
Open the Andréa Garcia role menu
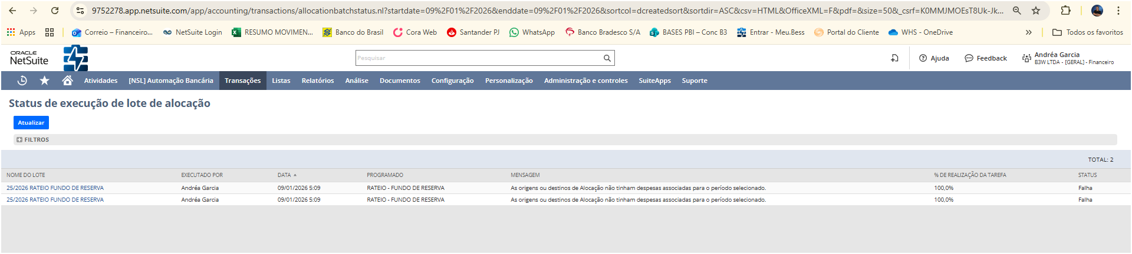point(1067,58)
